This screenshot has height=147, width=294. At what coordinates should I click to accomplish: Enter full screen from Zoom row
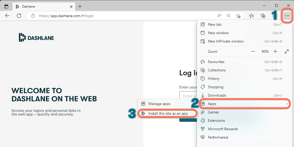coord(286,51)
